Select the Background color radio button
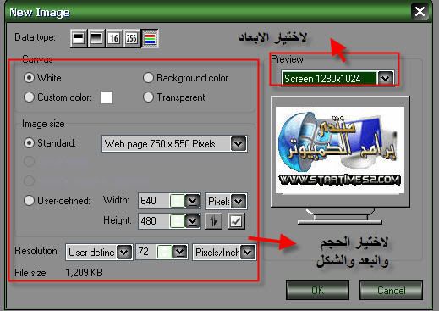Screen dimensions: 439x311 148,78
